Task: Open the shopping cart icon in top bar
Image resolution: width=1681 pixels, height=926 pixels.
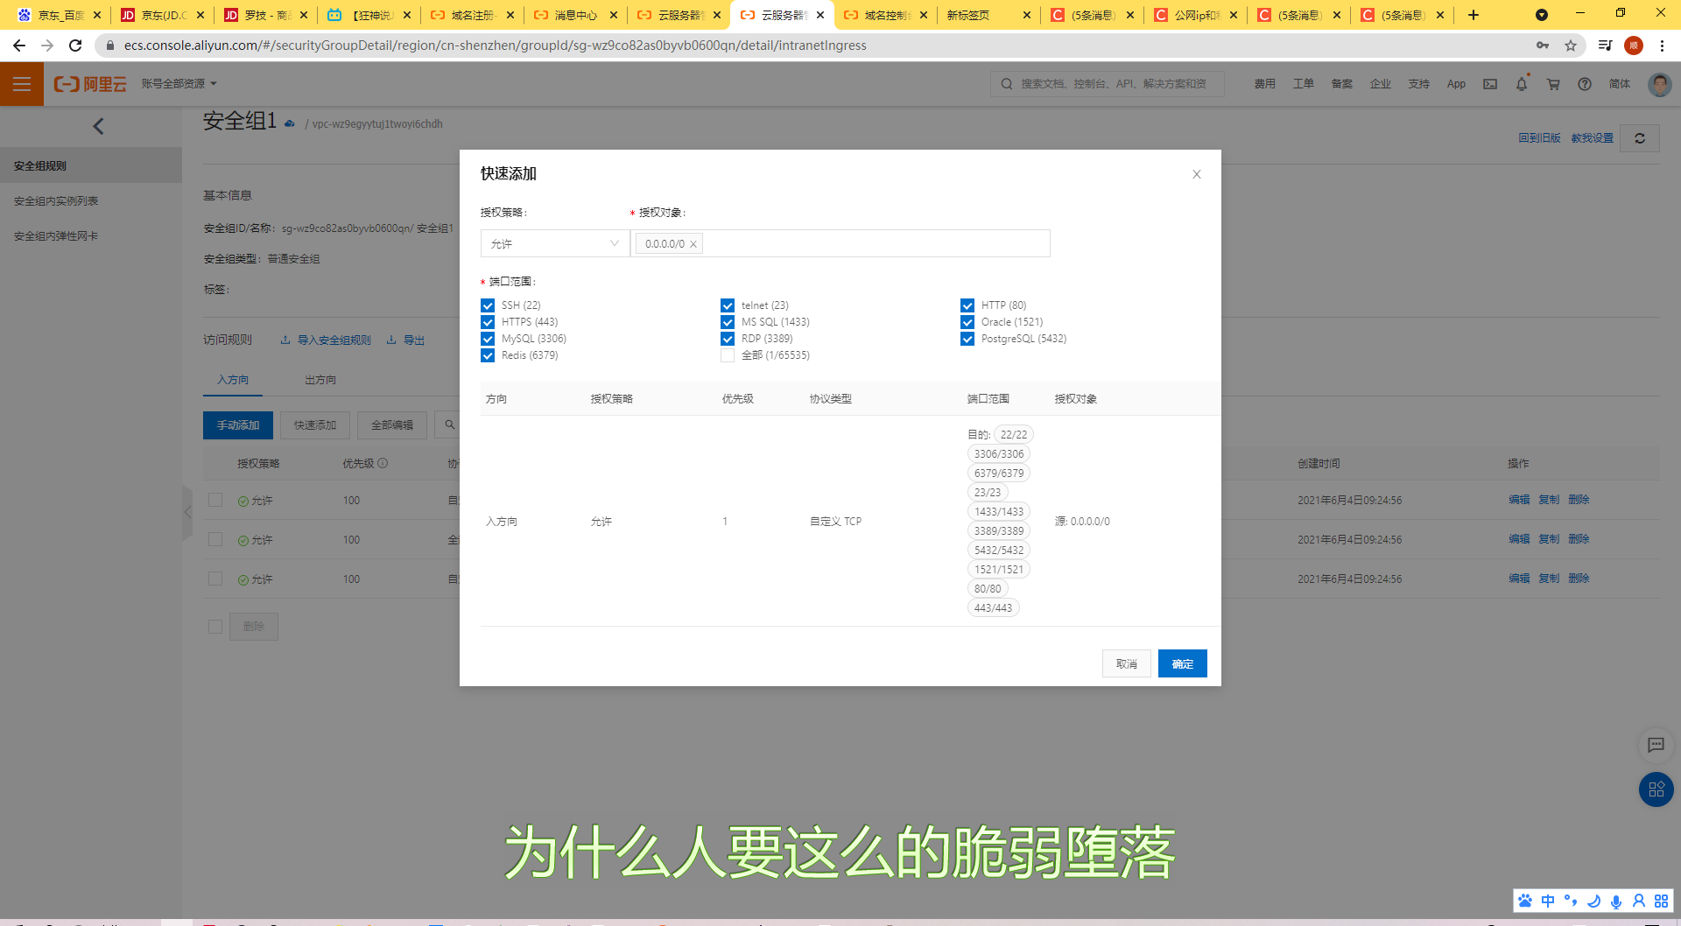Action: tap(1552, 84)
